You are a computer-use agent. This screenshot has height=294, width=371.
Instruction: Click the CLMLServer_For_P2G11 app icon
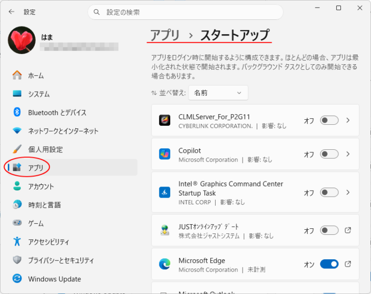[x=165, y=120]
